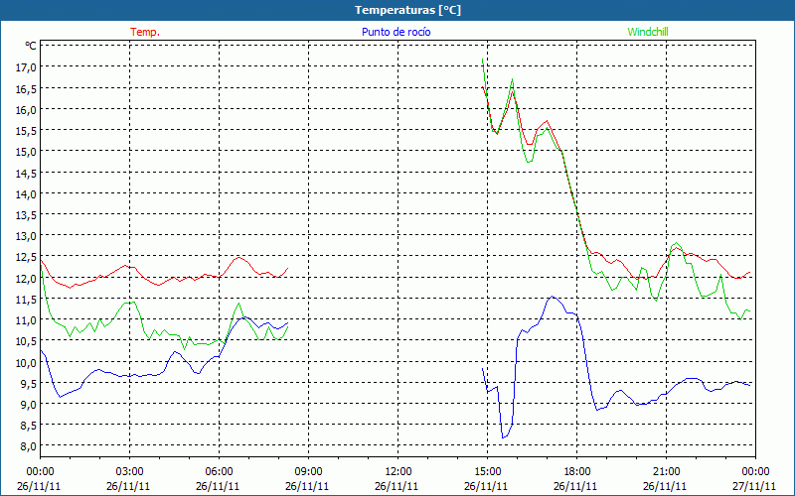Click the 12:00 time axis marker

tap(397, 471)
